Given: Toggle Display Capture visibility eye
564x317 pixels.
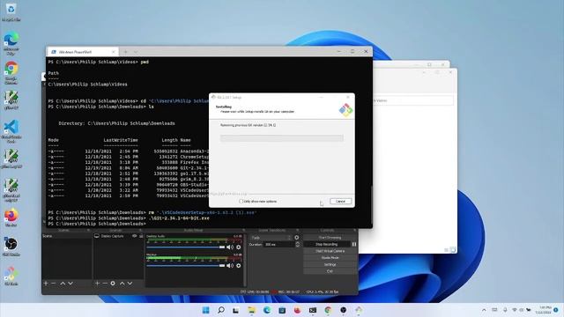Looking at the screenshot, I should coord(135,236).
